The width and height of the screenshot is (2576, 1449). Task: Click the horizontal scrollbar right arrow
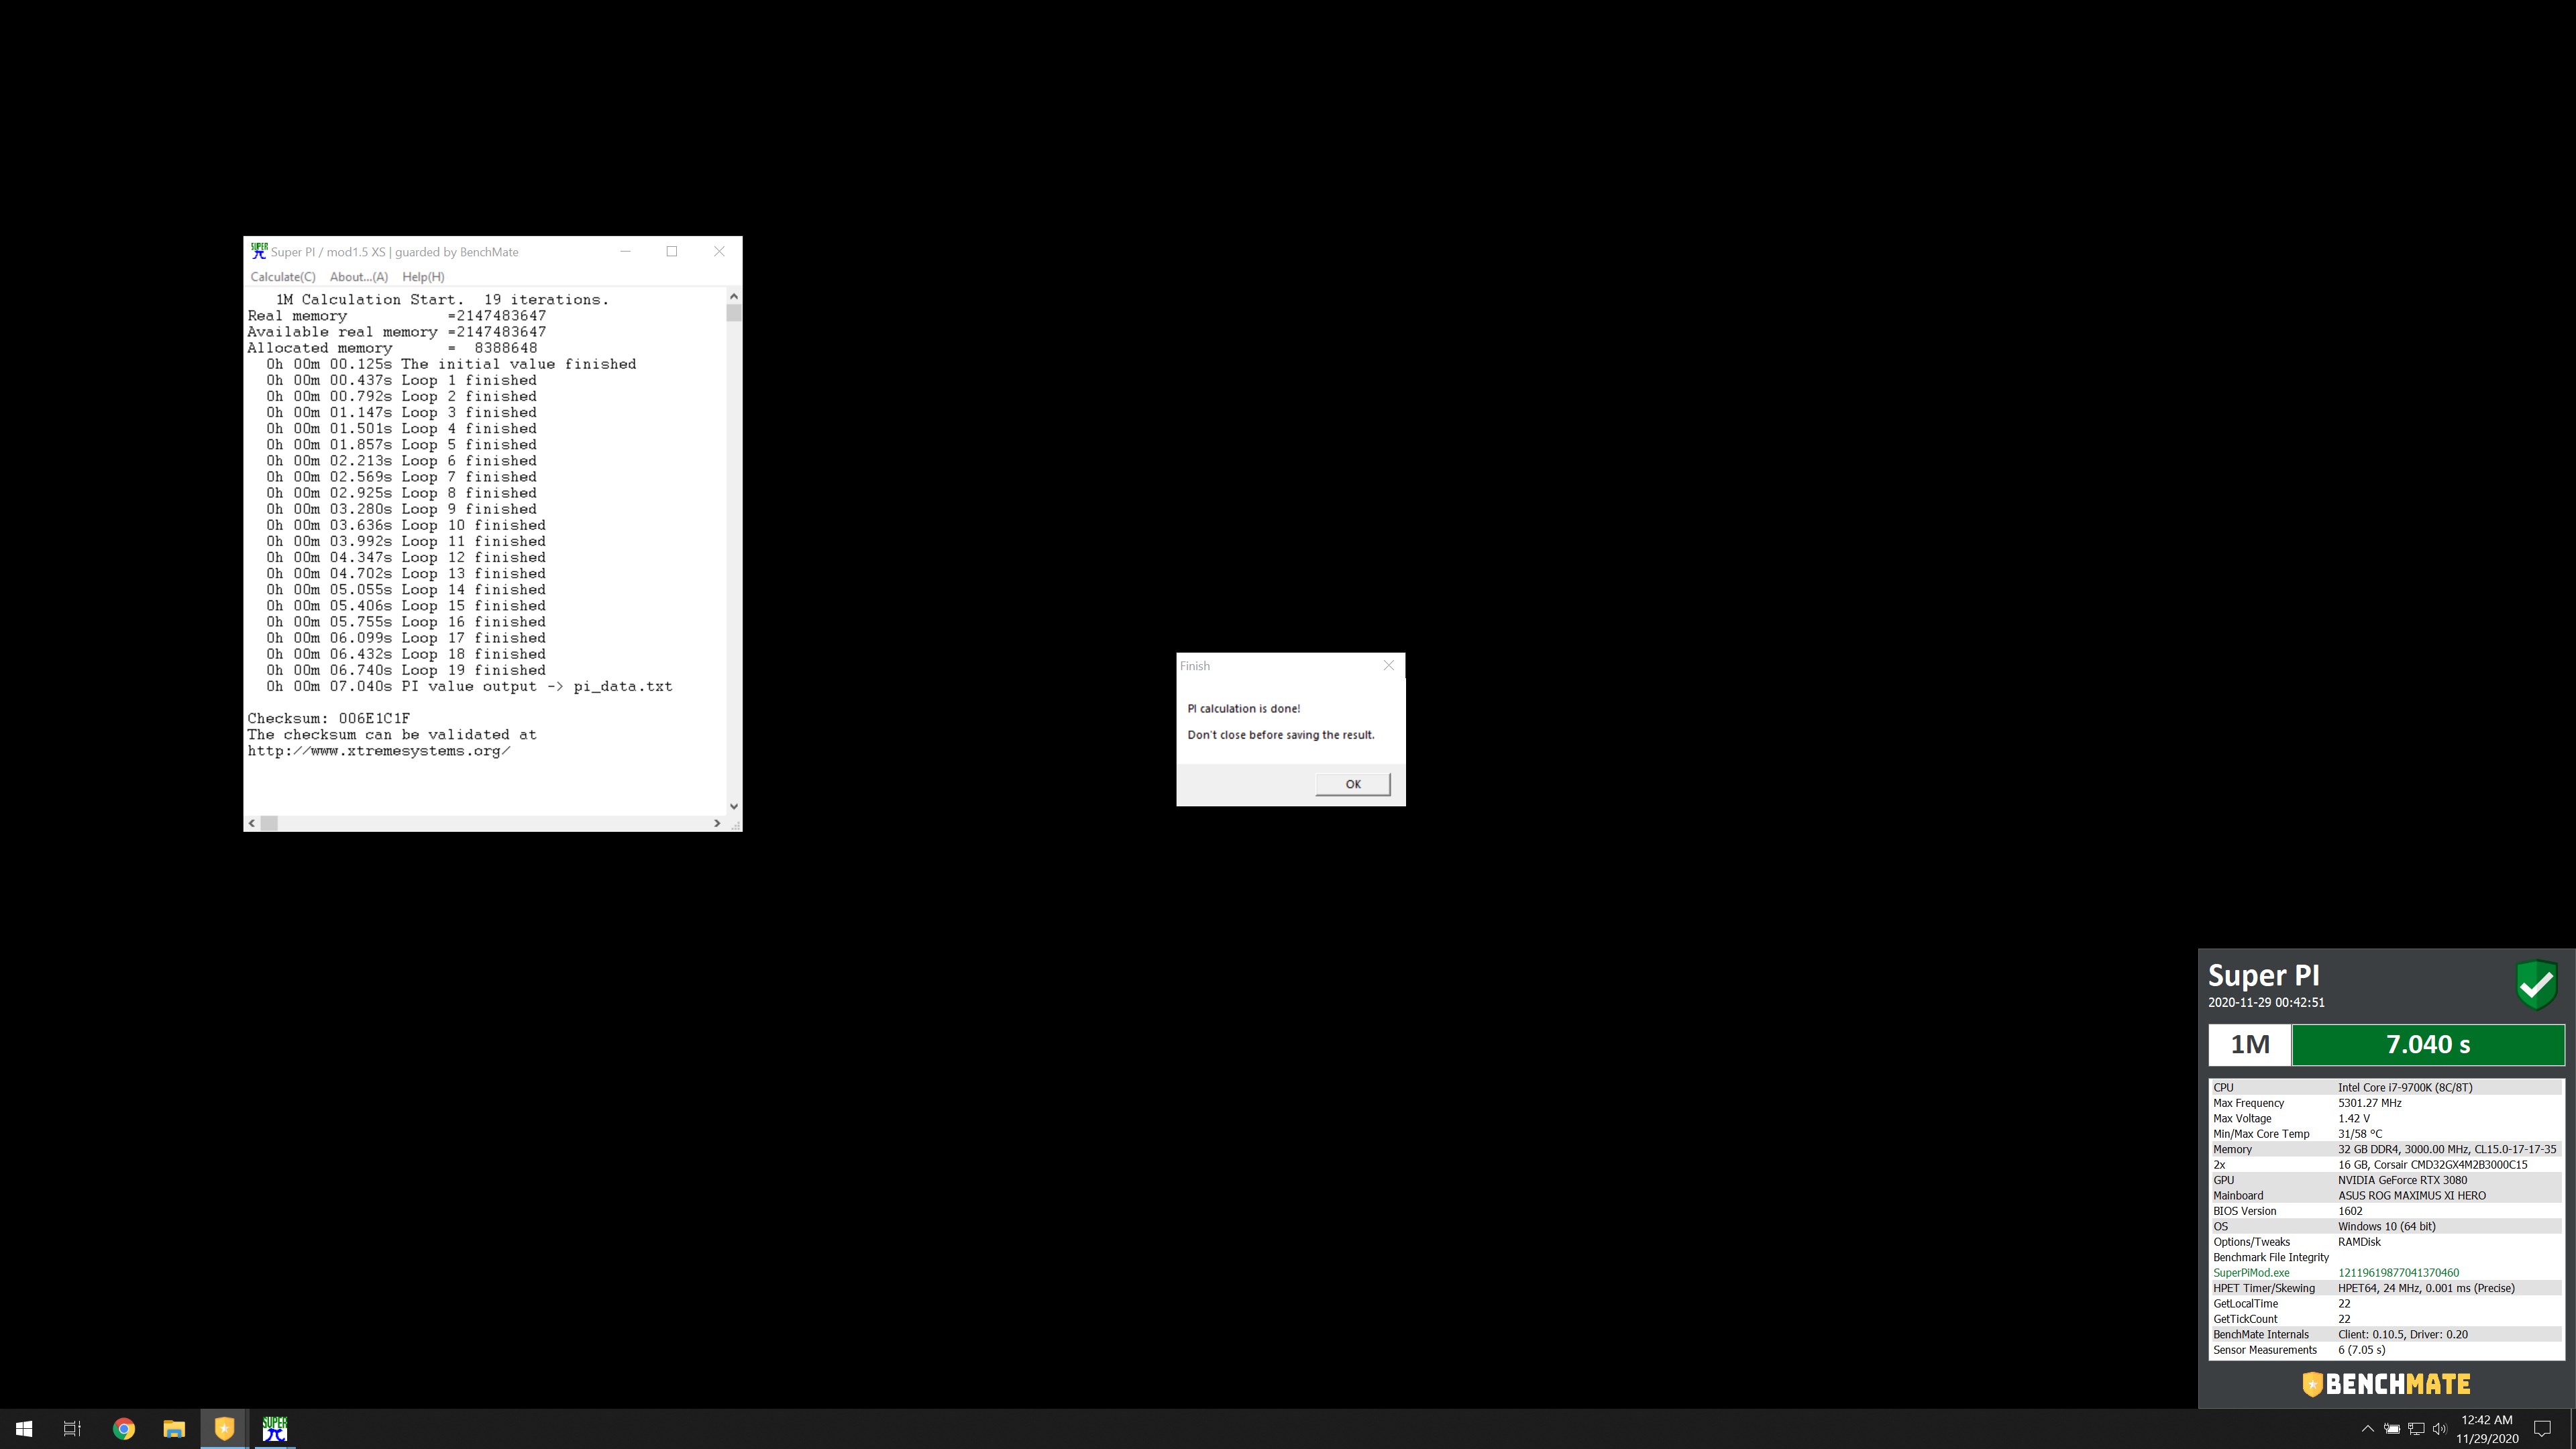(x=717, y=823)
